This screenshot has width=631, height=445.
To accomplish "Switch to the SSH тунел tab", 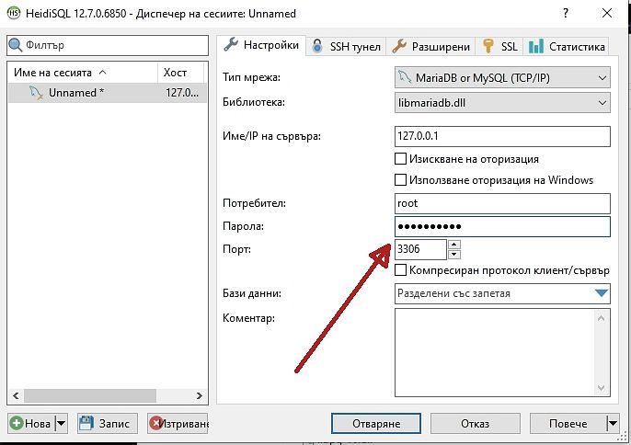I will (x=347, y=47).
